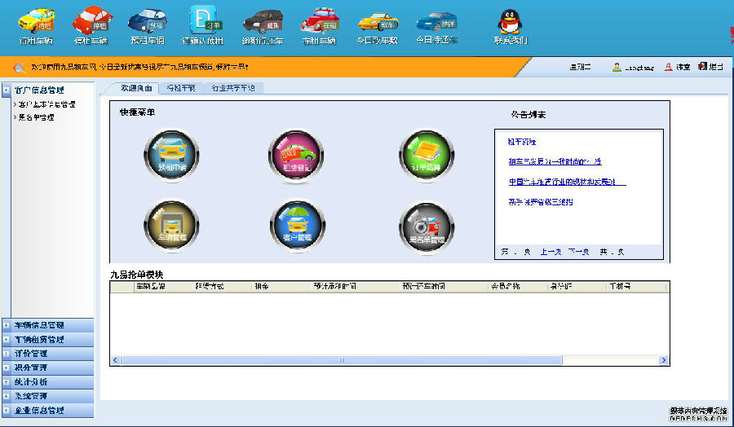
Task: Collapse the 客户信息管理 sidebar section
Action: [40, 90]
